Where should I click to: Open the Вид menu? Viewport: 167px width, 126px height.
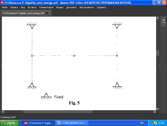click(23, 7)
